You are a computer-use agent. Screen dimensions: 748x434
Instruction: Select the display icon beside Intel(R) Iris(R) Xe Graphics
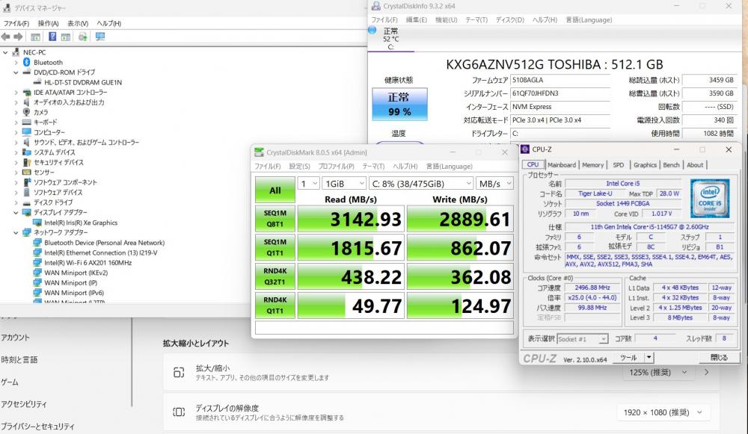point(37,223)
